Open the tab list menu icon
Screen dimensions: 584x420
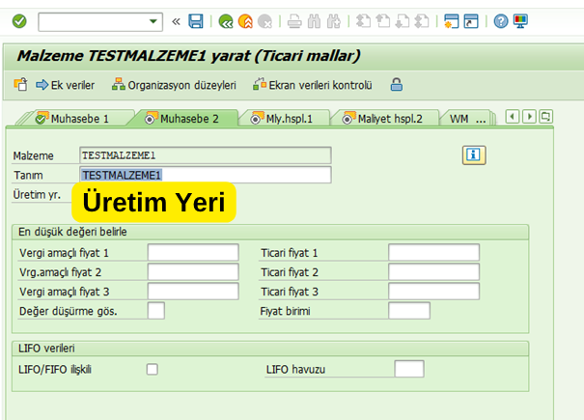545,118
